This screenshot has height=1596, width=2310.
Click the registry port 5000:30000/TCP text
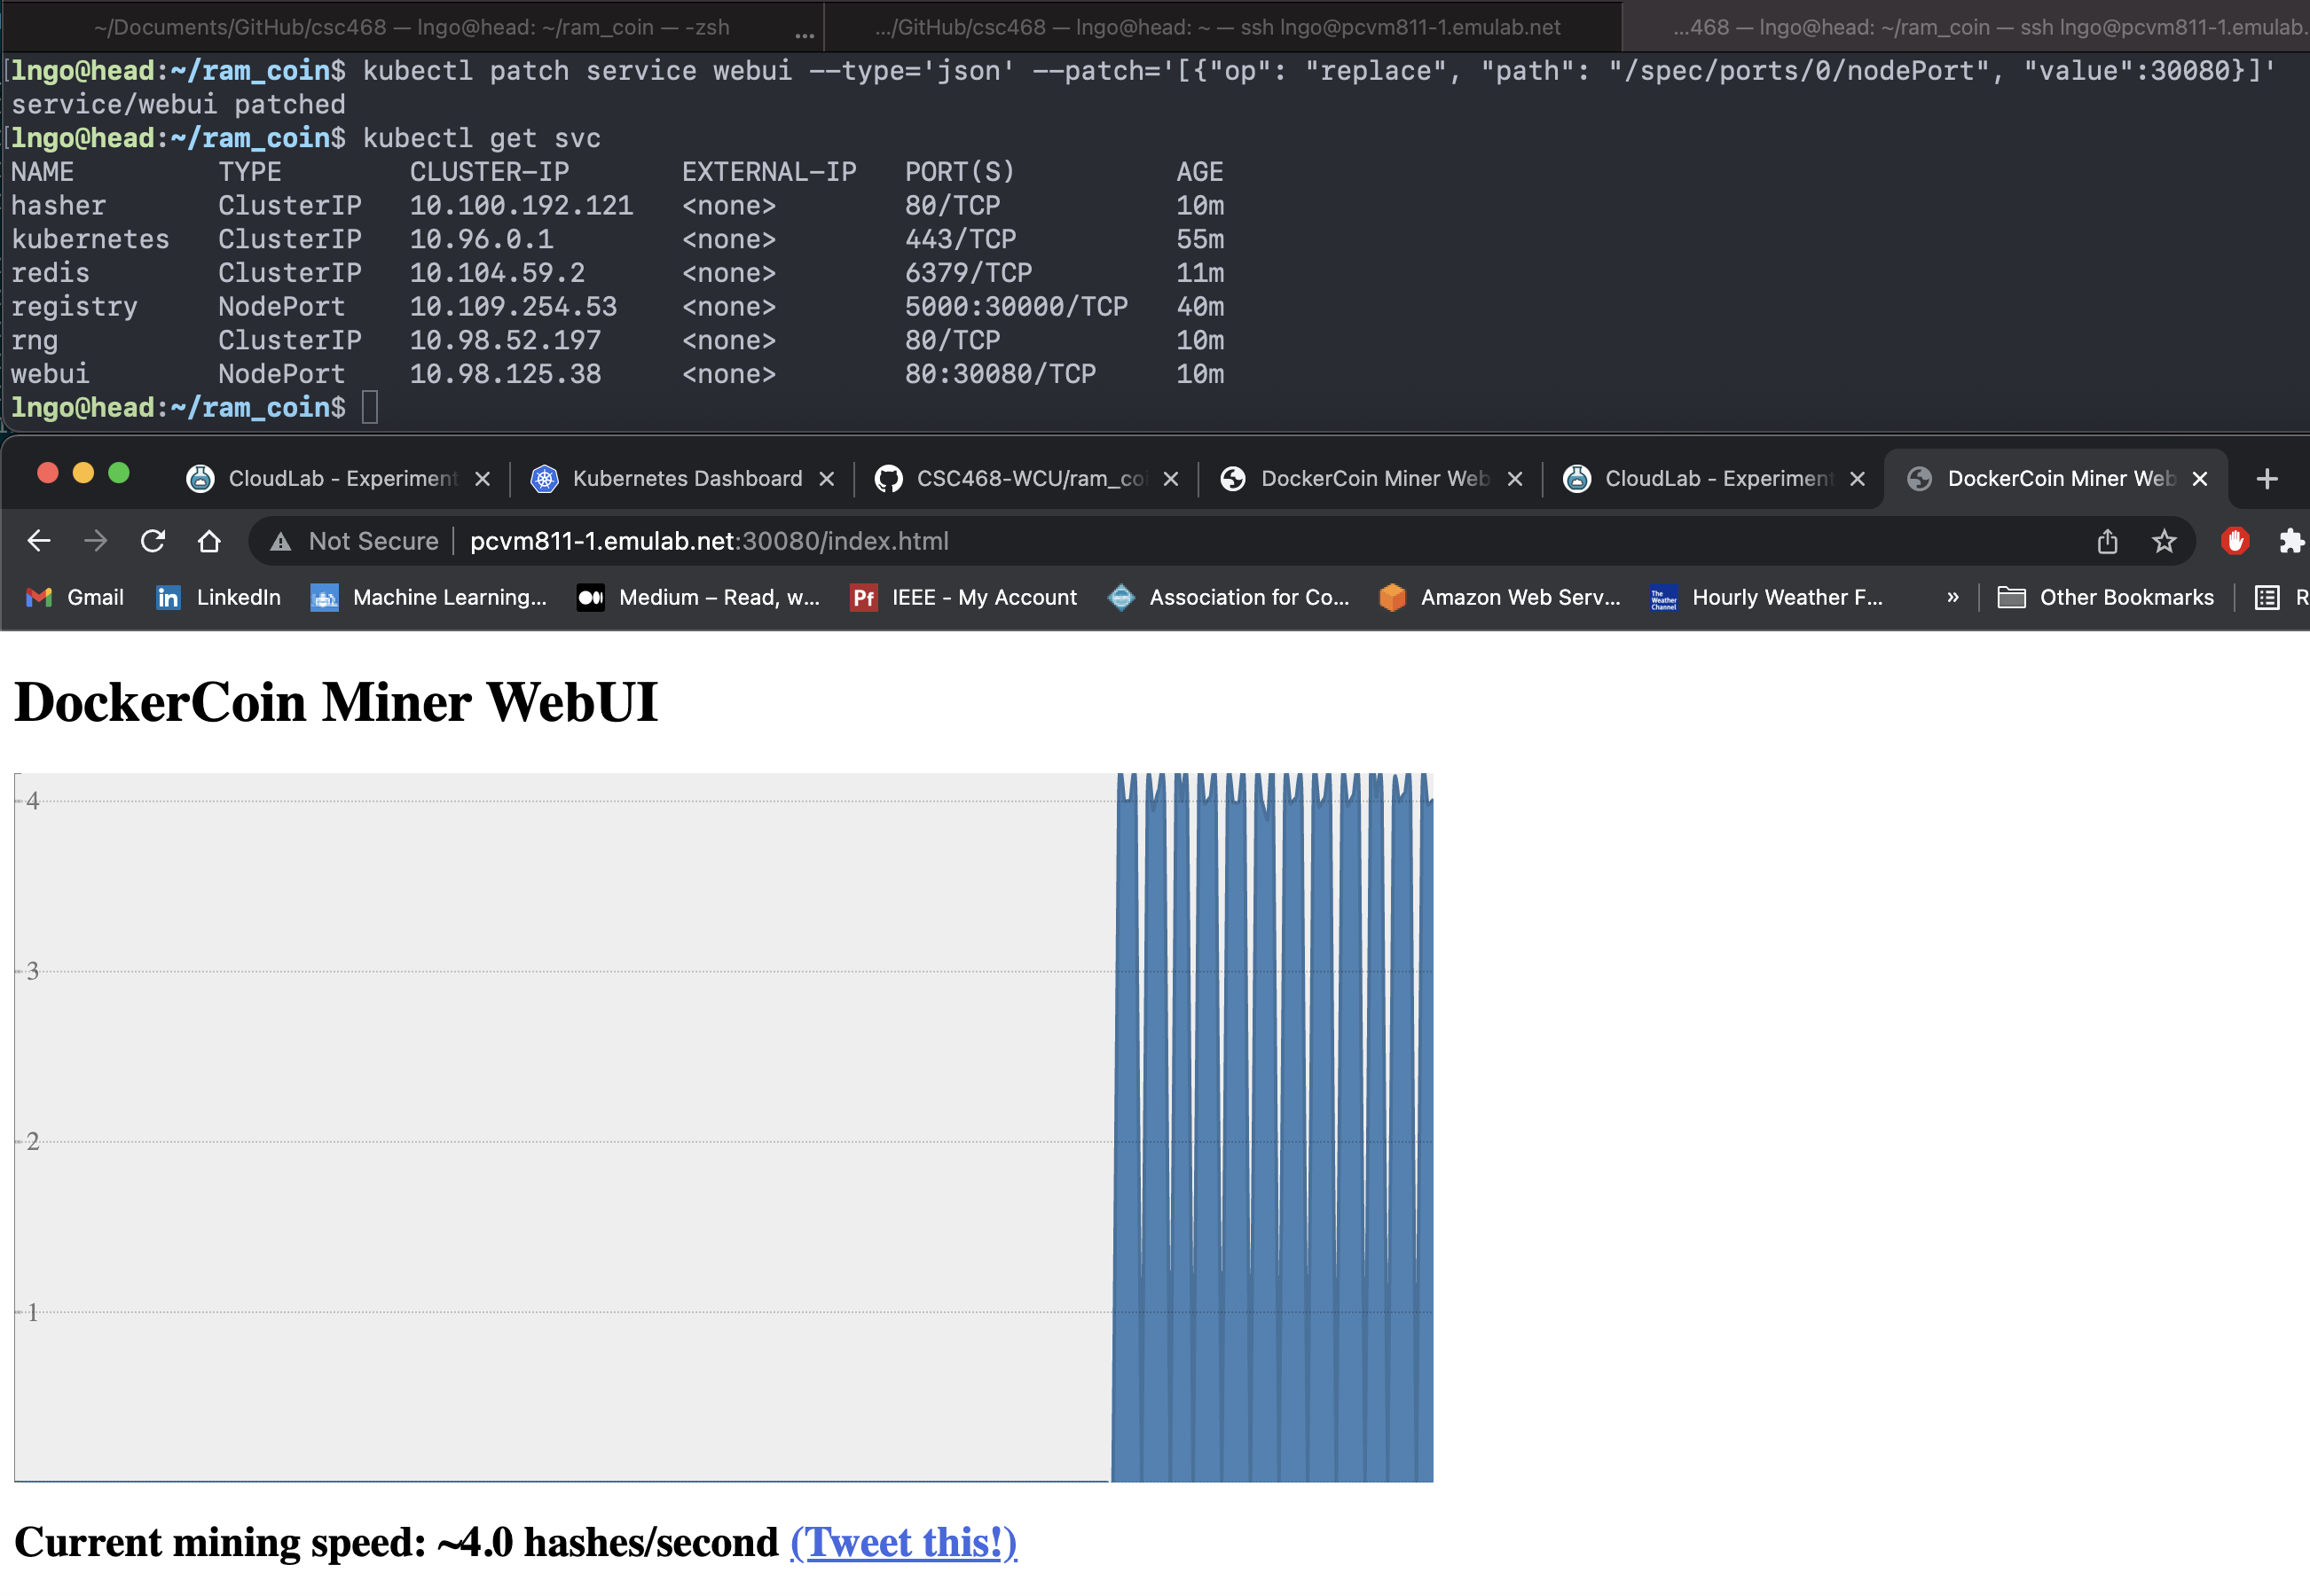tap(1017, 307)
